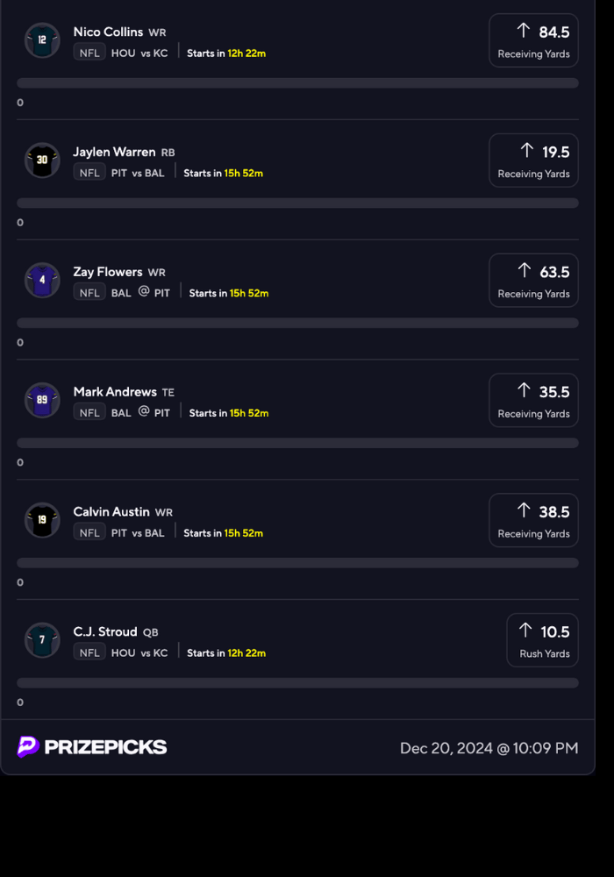Click NFL tag under Mark Andrews
Image resolution: width=614 pixels, height=877 pixels.
click(x=89, y=413)
